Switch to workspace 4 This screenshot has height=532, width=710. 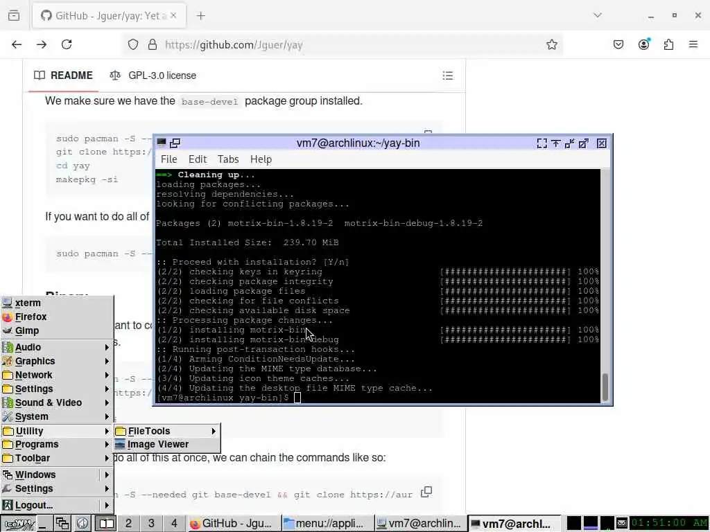click(174, 524)
